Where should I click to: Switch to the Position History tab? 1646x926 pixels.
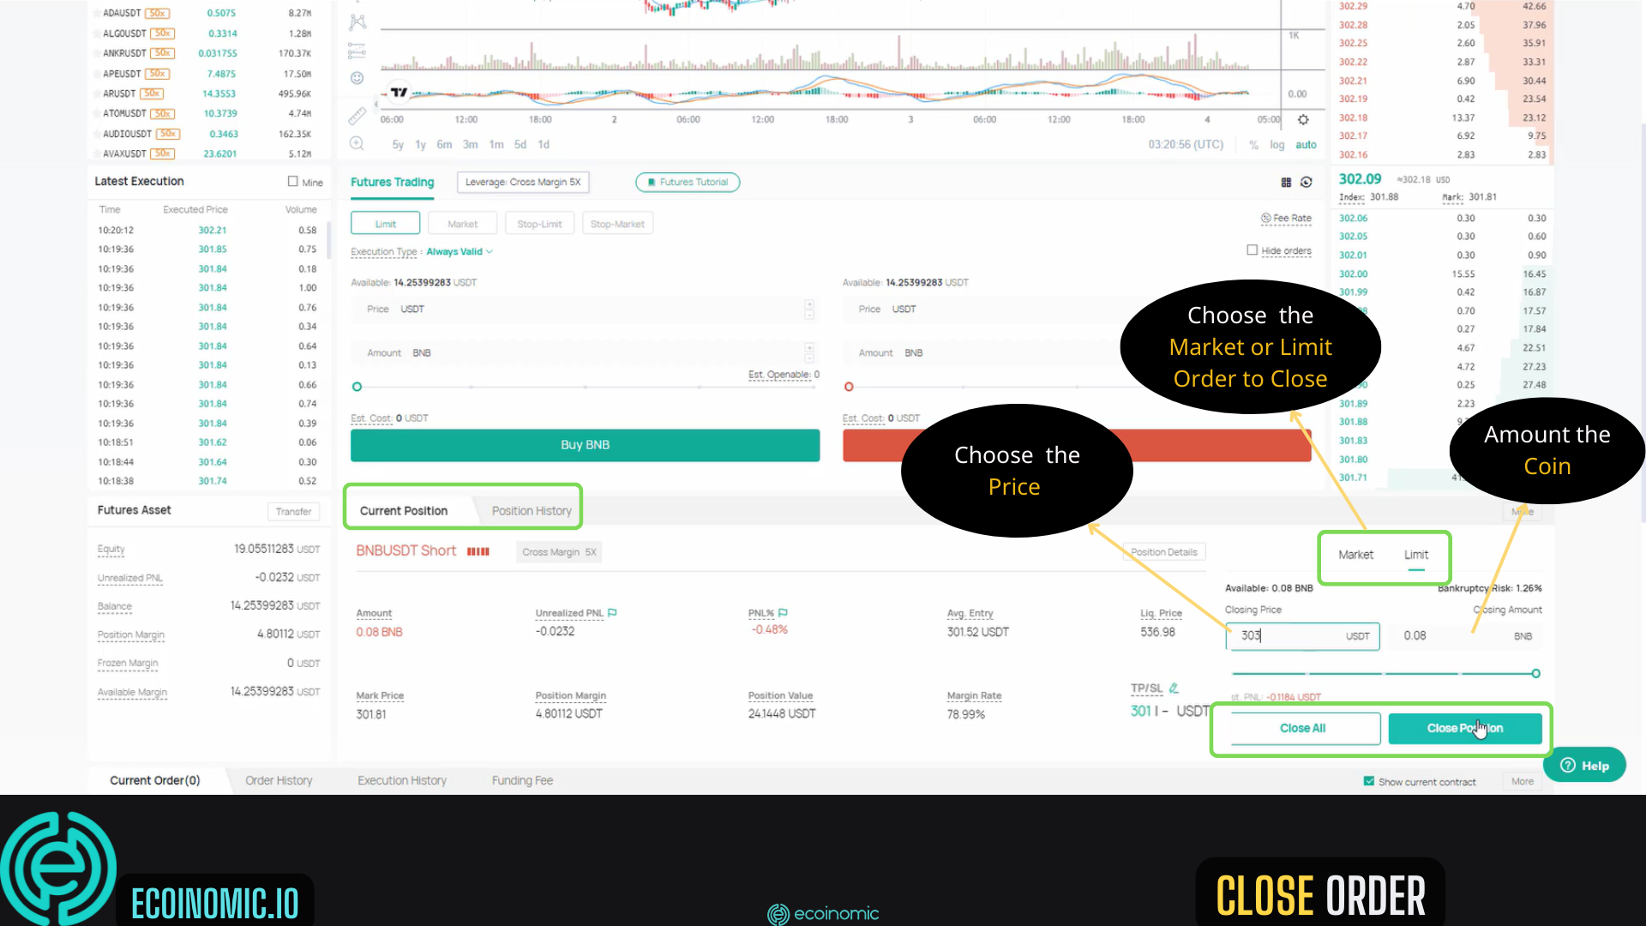(532, 510)
